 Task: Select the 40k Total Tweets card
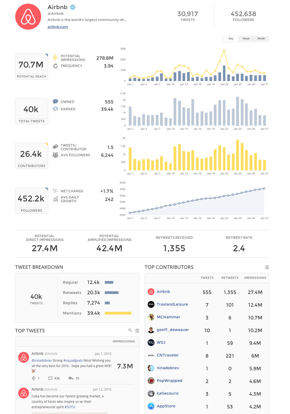pos(32,111)
